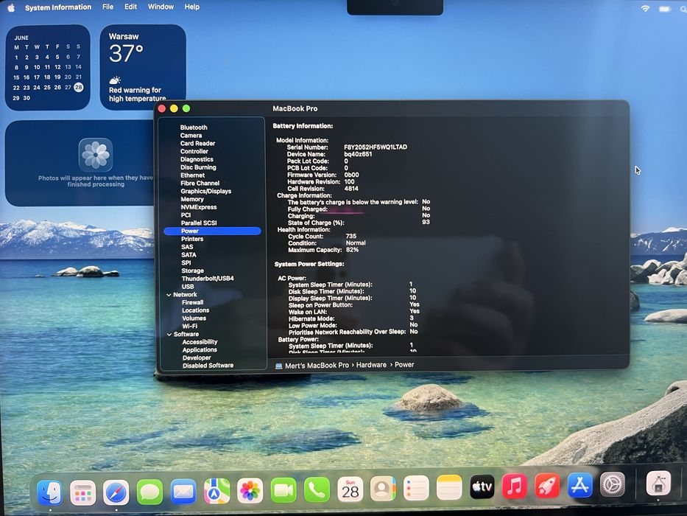
Task: Open App Store from the Dock
Action: (580, 485)
